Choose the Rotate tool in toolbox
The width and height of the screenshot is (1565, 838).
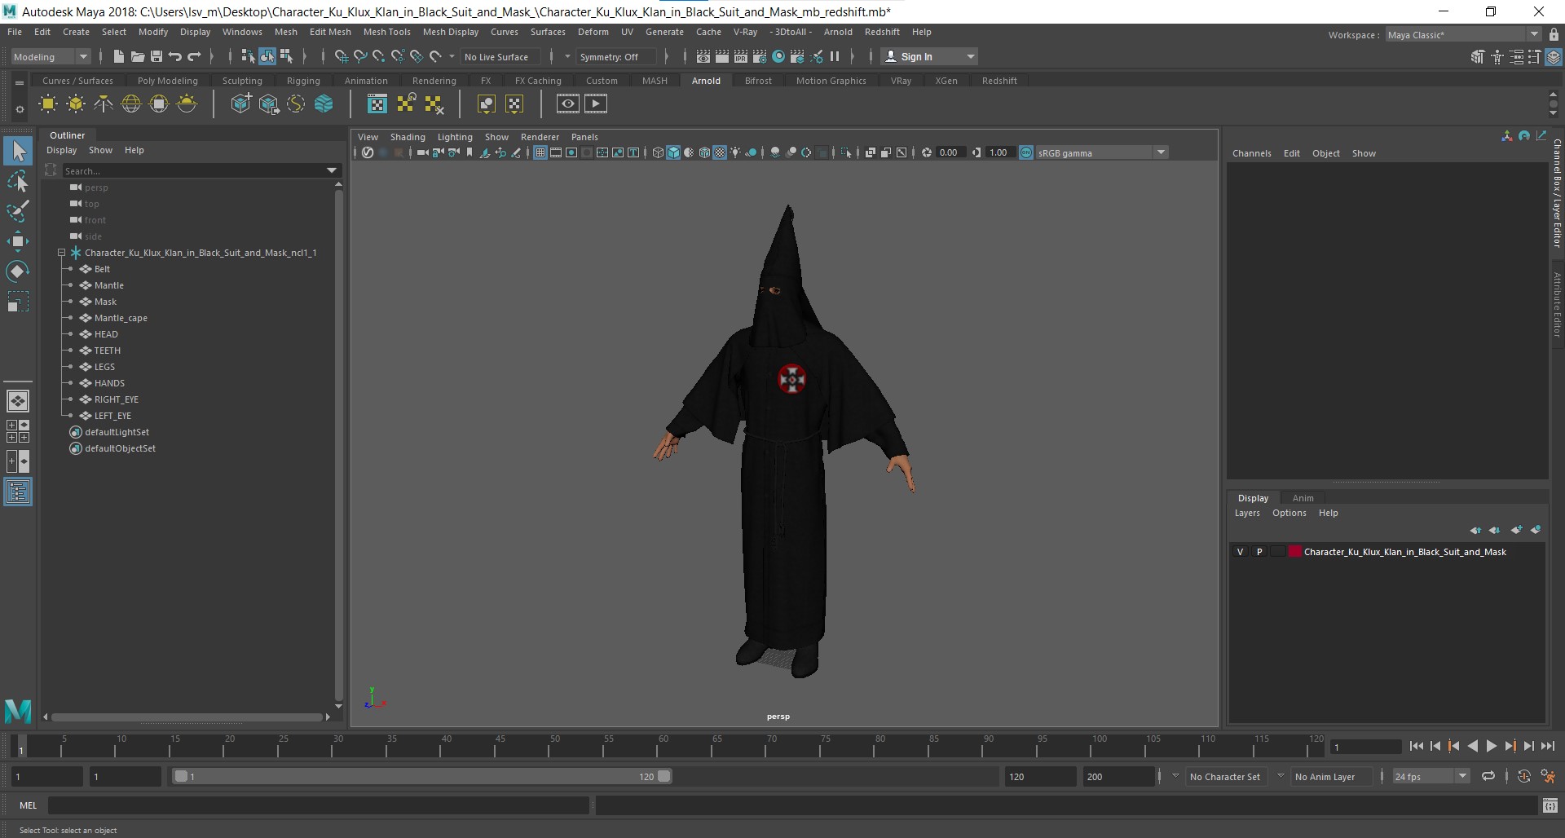pos(18,271)
